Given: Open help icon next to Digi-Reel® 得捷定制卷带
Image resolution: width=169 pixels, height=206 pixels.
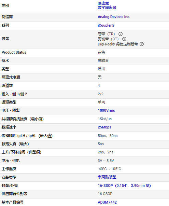Looking at the screenshot, I should (142, 44).
